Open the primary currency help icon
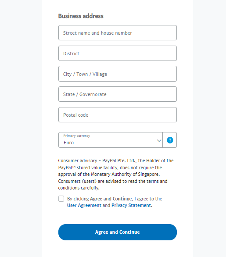Image resolution: width=226 pixels, height=257 pixels. pos(170,140)
